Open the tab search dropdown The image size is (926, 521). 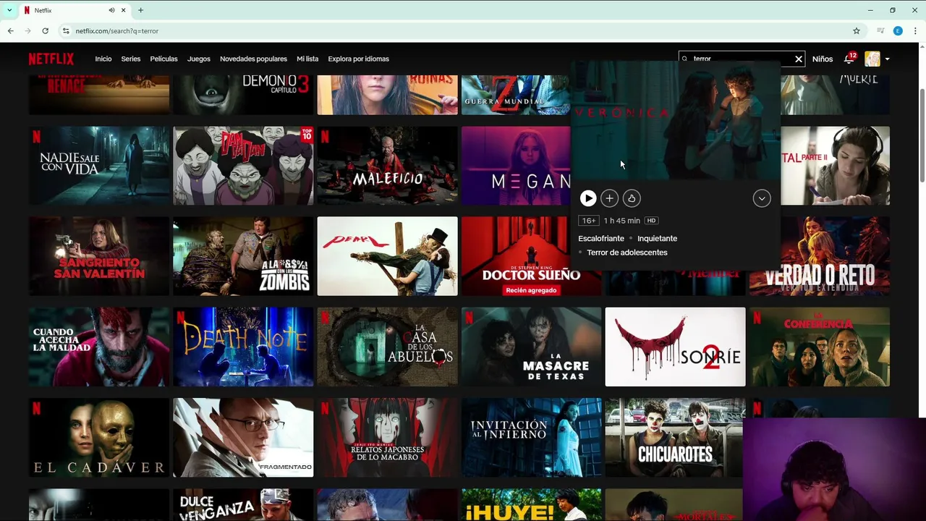9,10
